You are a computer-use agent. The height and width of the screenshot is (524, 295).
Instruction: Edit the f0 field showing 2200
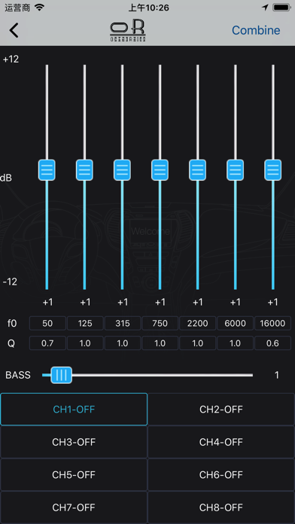(198, 323)
